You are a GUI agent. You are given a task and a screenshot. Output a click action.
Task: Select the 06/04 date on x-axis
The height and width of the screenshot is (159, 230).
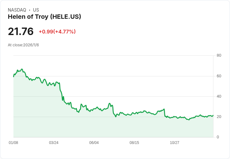tap(94, 143)
